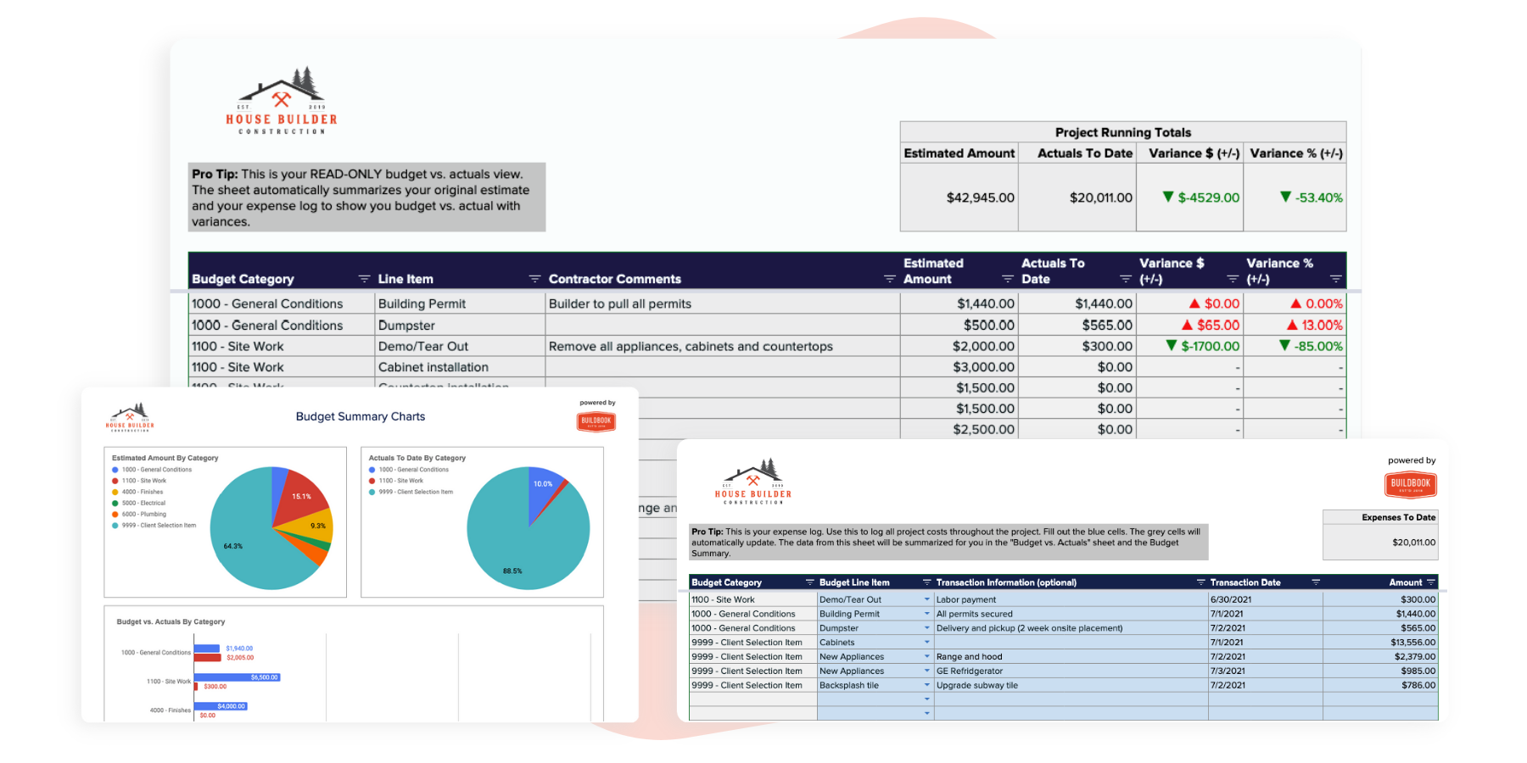Open the filter on Budget Category column
Screen dimensions: 1527x763
pyautogui.click(x=363, y=278)
